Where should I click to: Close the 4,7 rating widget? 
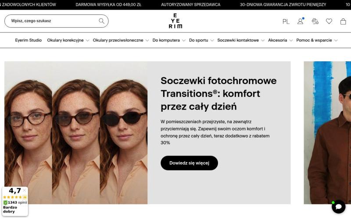[25, 191]
